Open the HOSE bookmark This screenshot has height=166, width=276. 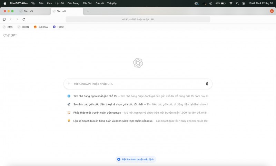point(58,27)
